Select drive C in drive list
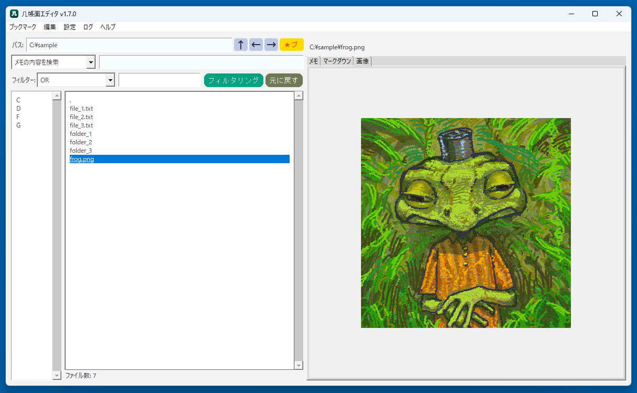 click(18, 100)
